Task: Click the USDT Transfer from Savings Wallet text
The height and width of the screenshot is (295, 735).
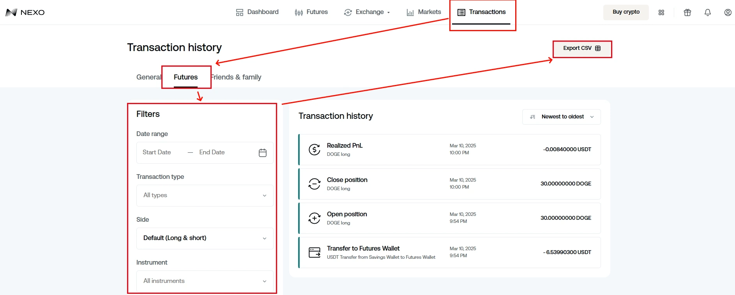Action: pos(381,257)
